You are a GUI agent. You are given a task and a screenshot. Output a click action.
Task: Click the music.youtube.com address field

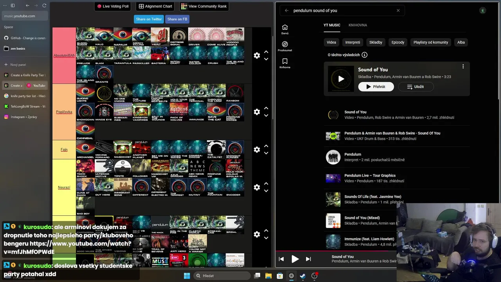[x=25, y=16]
